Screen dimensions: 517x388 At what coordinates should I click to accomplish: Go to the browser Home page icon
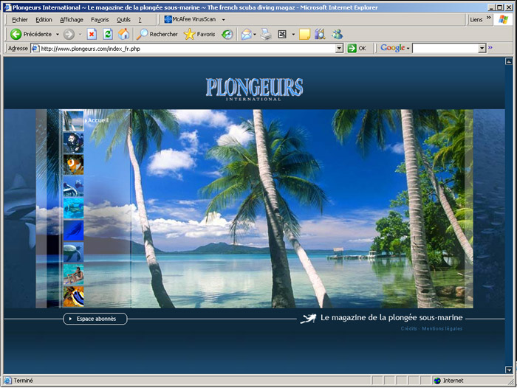pos(124,34)
